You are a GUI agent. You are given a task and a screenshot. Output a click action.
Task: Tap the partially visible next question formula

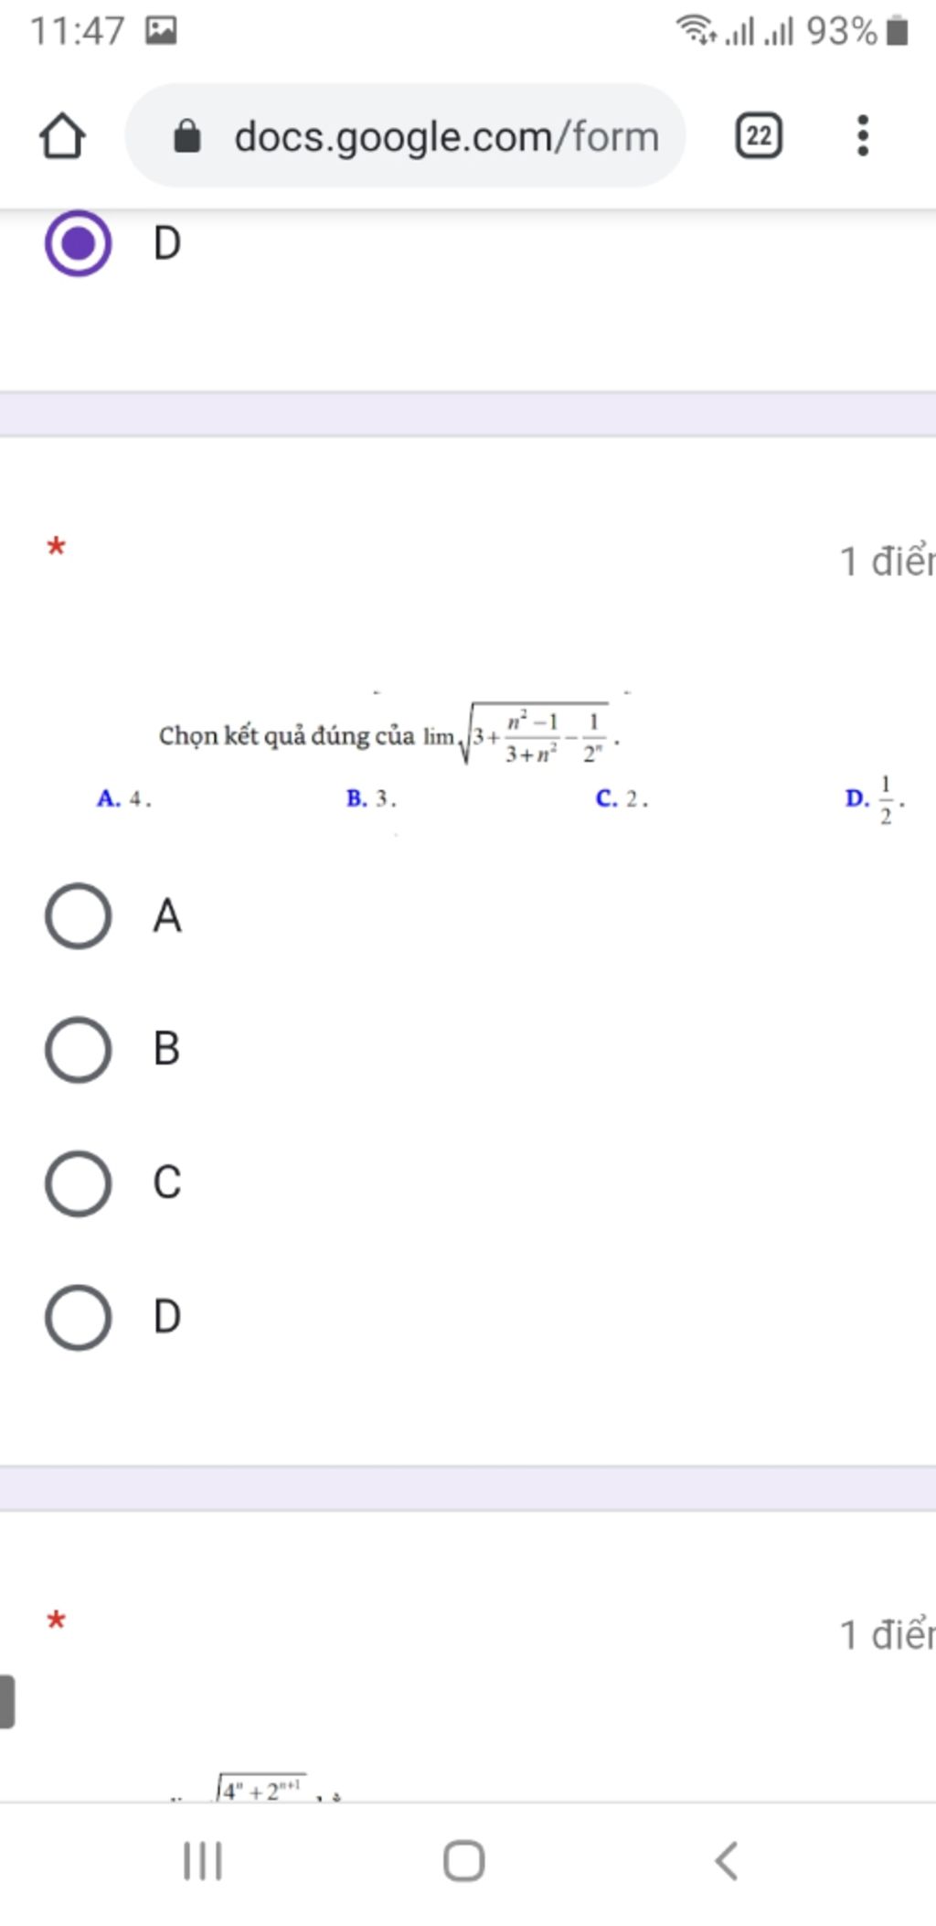[x=258, y=1787]
